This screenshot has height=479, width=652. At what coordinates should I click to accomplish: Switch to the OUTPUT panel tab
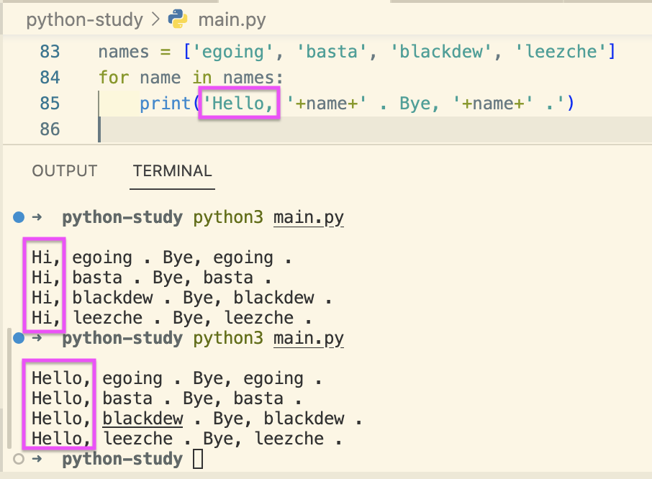pyautogui.click(x=65, y=170)
